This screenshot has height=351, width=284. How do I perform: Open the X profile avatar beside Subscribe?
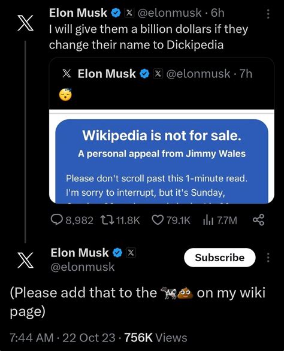tap(26, 260)
